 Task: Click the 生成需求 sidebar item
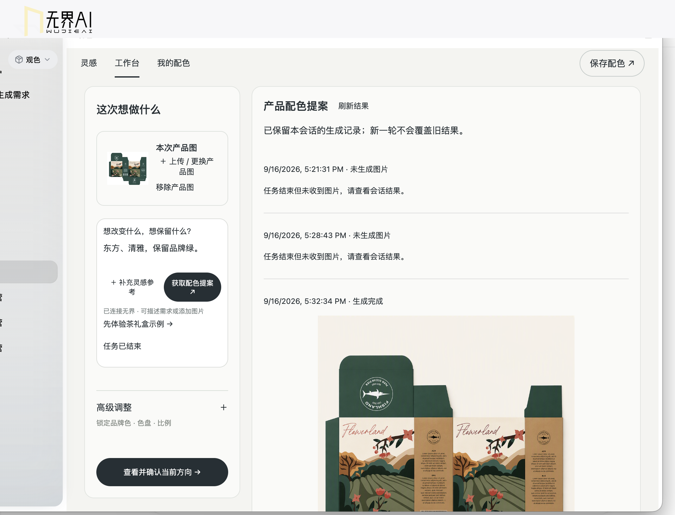[15, 95]
